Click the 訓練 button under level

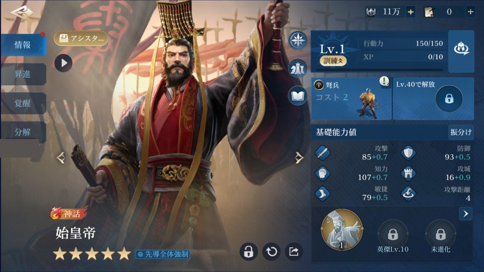[x=333, y=61]
